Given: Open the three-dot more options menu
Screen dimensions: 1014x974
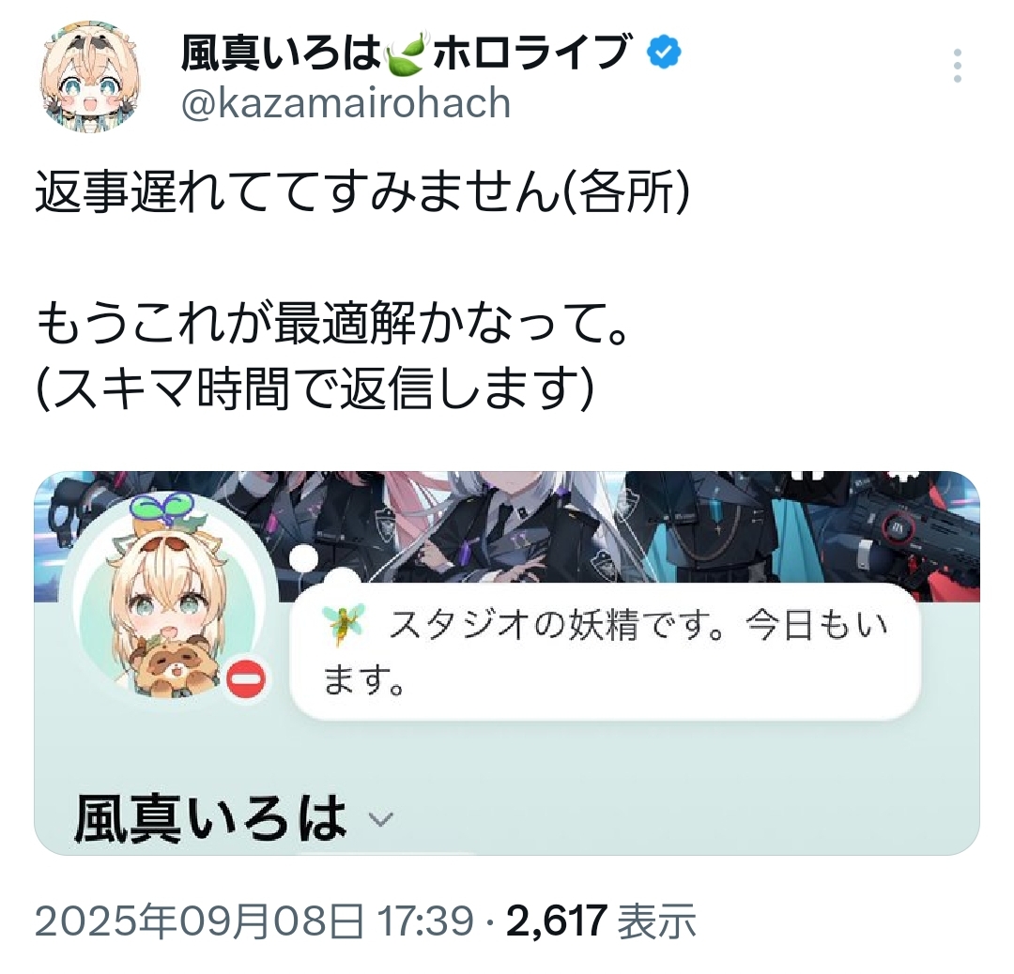Looking at the screenshot, I should tap(957, 66).
